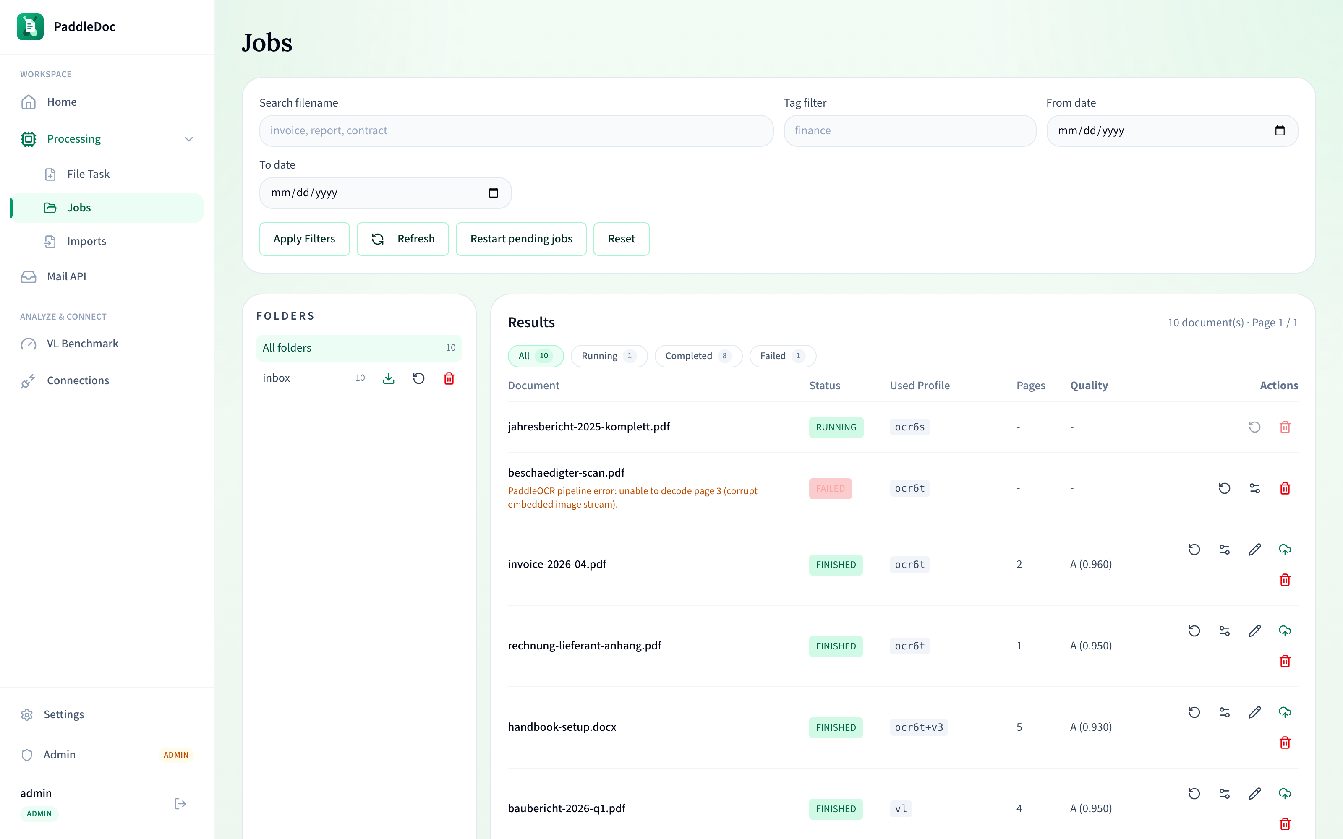Screen dimensions: 1343x839
Task: Select All folders row
Action: coord(359,348)
